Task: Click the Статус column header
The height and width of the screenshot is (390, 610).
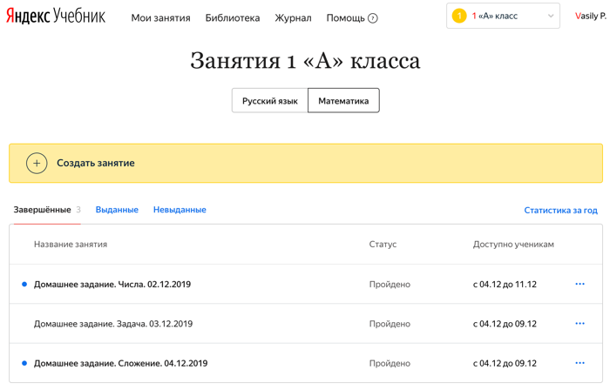Action: coord(383,245)
